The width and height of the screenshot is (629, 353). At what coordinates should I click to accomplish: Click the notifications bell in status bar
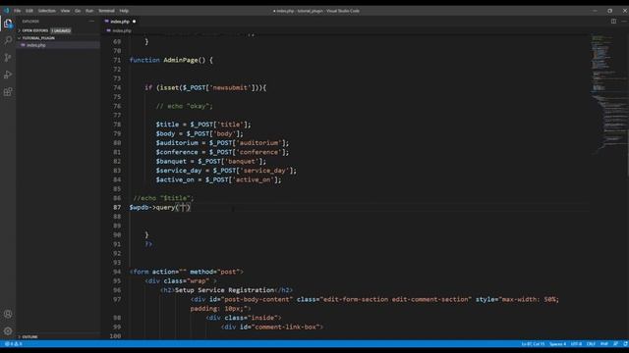click(625, 344)
